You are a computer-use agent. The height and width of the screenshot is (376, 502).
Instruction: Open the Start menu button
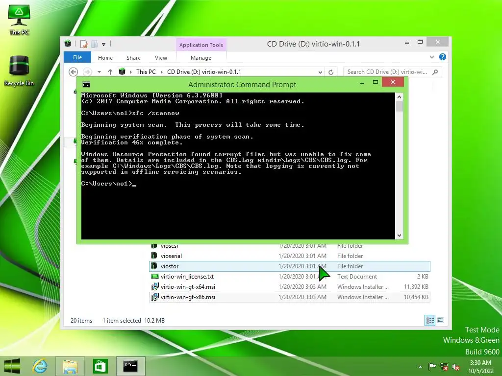12,366
